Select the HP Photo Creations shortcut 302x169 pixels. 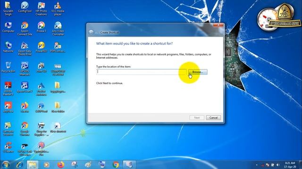pos(41,8)
